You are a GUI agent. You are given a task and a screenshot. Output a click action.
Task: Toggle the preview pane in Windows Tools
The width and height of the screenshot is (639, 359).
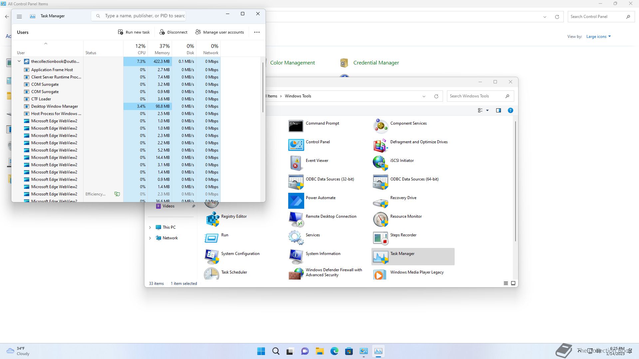click(499, 110)
